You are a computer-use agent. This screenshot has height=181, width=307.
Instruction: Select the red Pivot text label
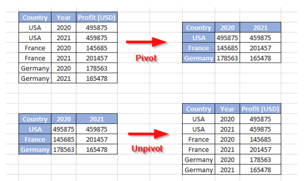click(146, 58)
